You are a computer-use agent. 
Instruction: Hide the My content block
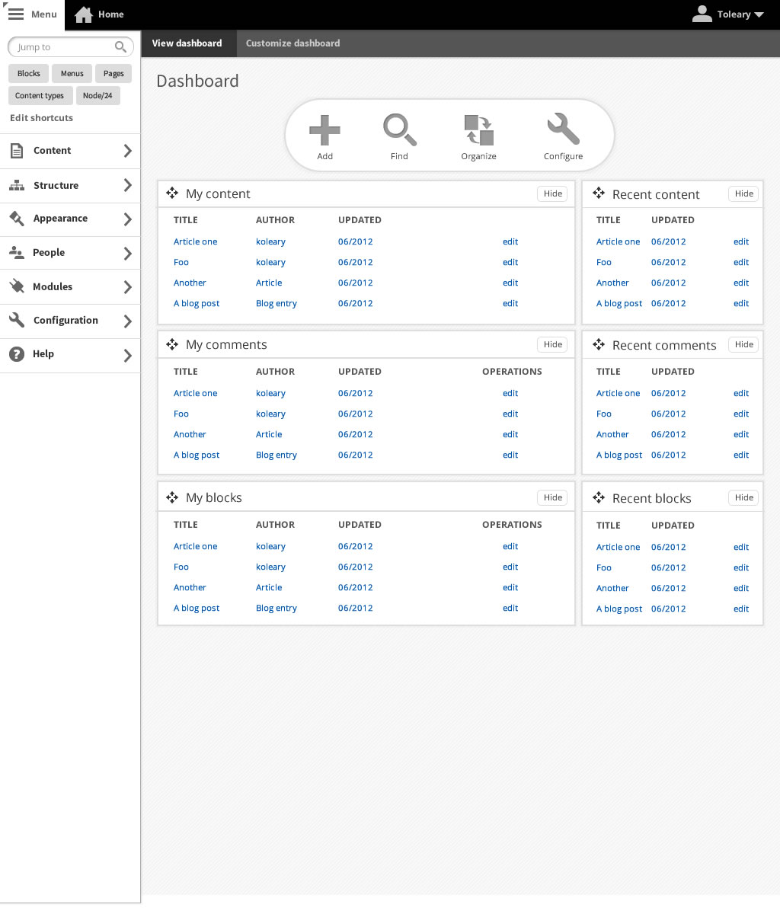(x=553, y=193)
